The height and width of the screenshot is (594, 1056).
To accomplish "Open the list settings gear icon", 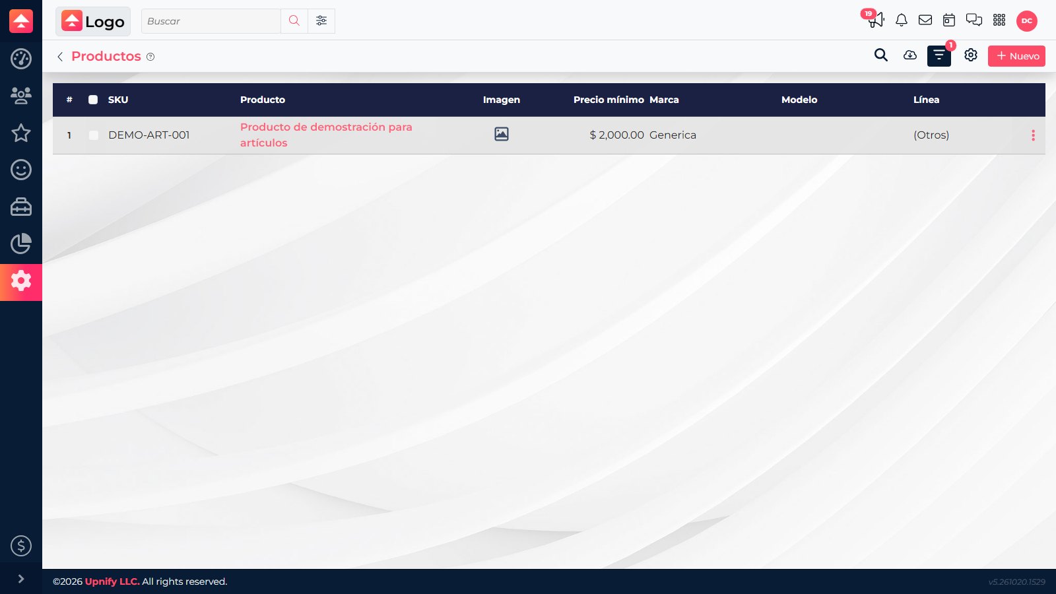I will (971, 55).
